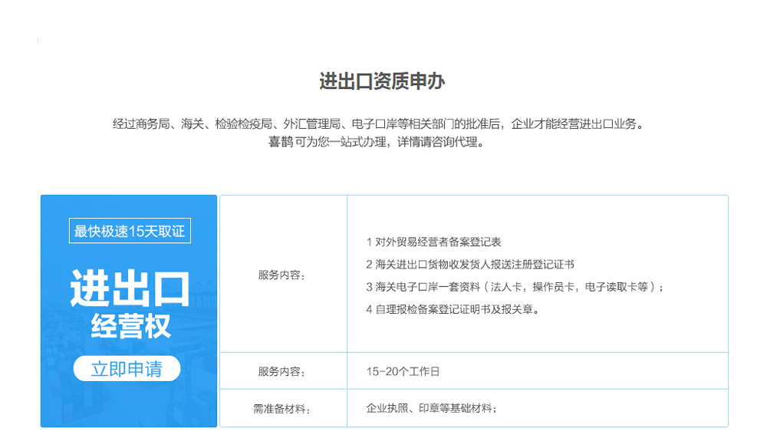
Task: Select item 4 自理报检备案登记证明书及报关章
Action: (x=454, y=309)
